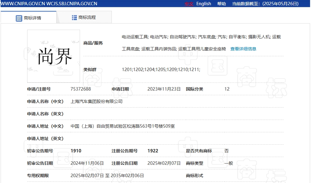Switch language to English
This screenshot has width=311, height=183.
click(x=204, y=4)
